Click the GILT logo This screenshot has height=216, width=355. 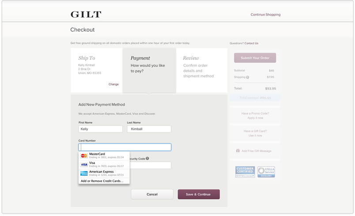pos(86,15)
